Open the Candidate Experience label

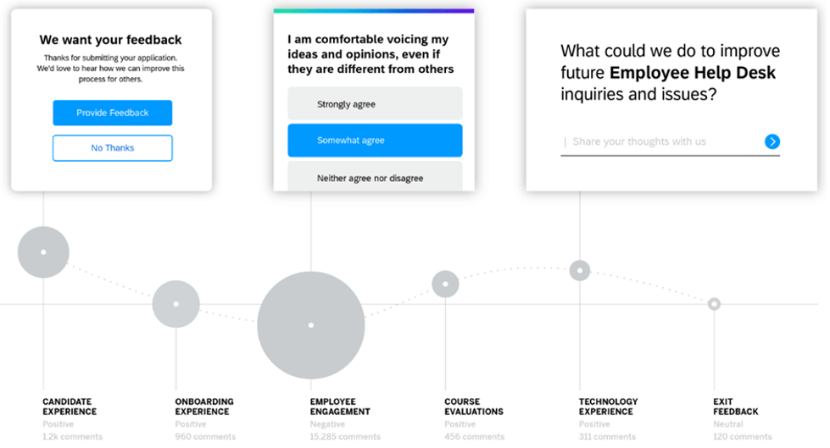(70, 407)
